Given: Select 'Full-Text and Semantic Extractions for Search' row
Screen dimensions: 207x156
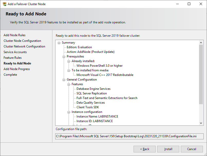Looking at the screenshot, I should (x=107, y=98).
